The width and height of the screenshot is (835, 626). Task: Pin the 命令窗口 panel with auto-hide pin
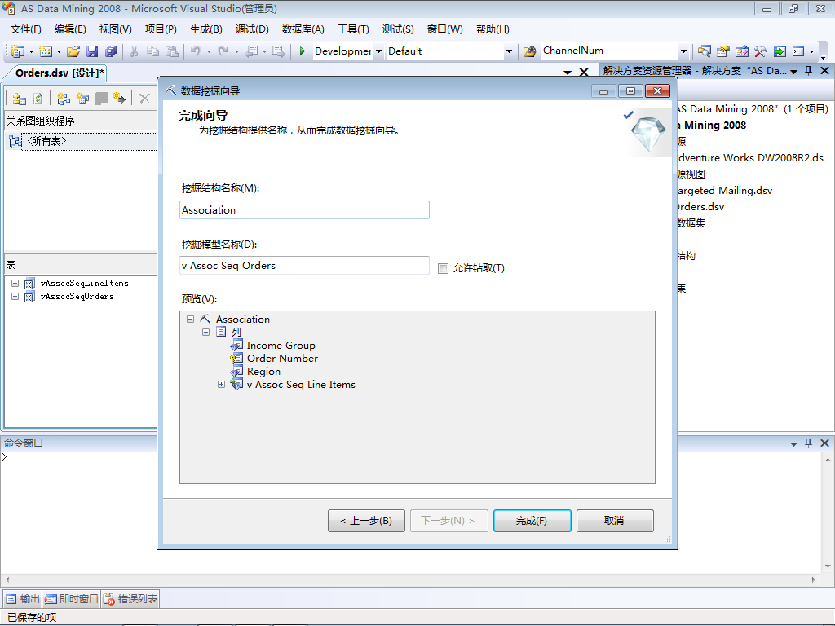coord(808,443)
